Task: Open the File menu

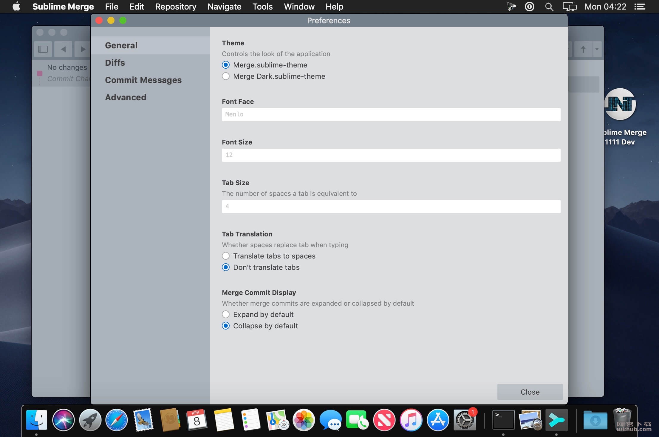Action: coord(112,7)
